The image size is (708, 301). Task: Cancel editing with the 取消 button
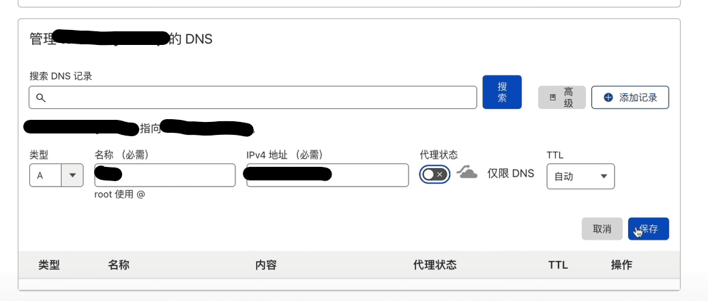tap(602, 229)
